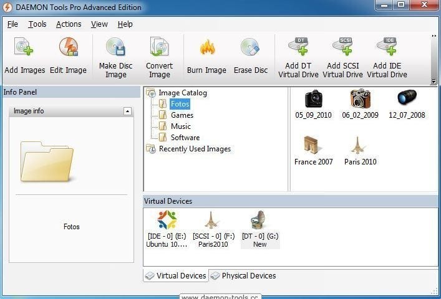441x299 pixels.
Task: Maximize the DAEMON Tools window
Action: (x=401, y=5)
